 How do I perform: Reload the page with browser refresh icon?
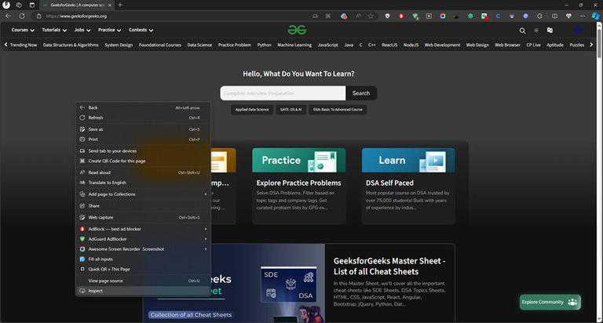click(22, 16)
